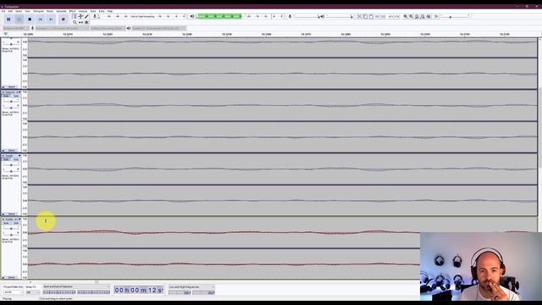Open the Transport menu
The height and width of the screenshot is (305, 542).
coord(38,11)
